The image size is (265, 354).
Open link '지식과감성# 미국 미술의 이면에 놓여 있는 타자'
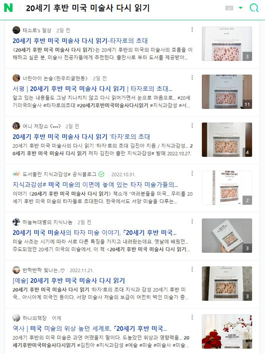click(95, 185)
